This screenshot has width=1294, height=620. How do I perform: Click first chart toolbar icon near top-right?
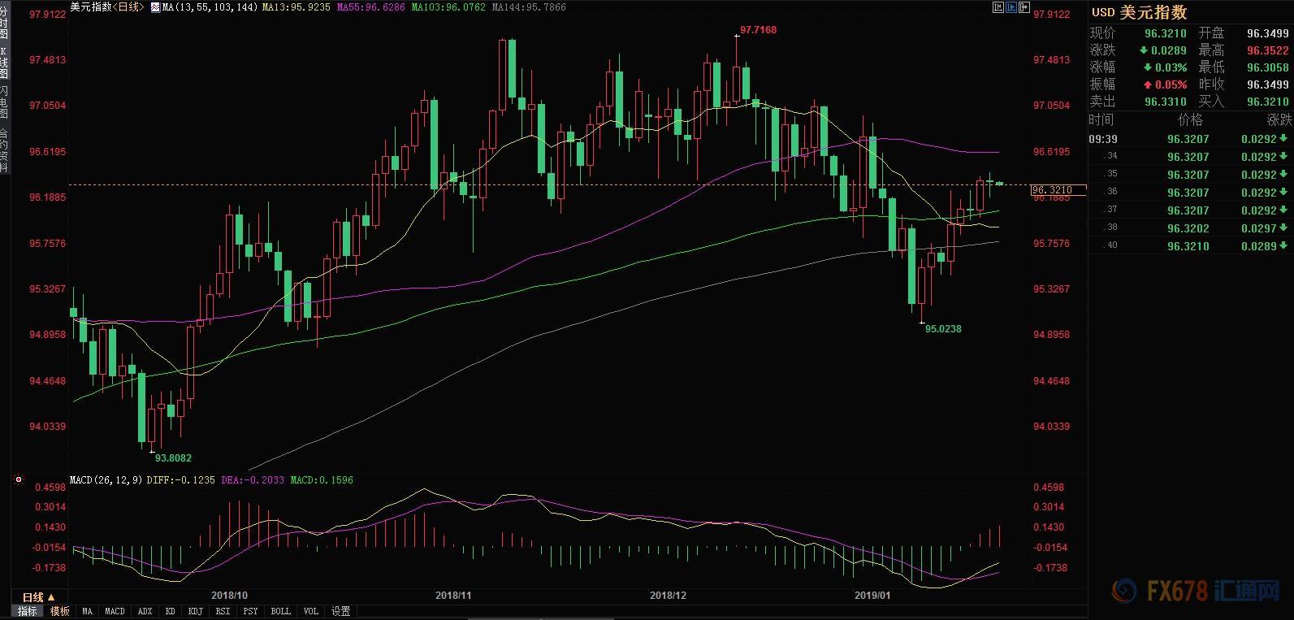point(998,7)
